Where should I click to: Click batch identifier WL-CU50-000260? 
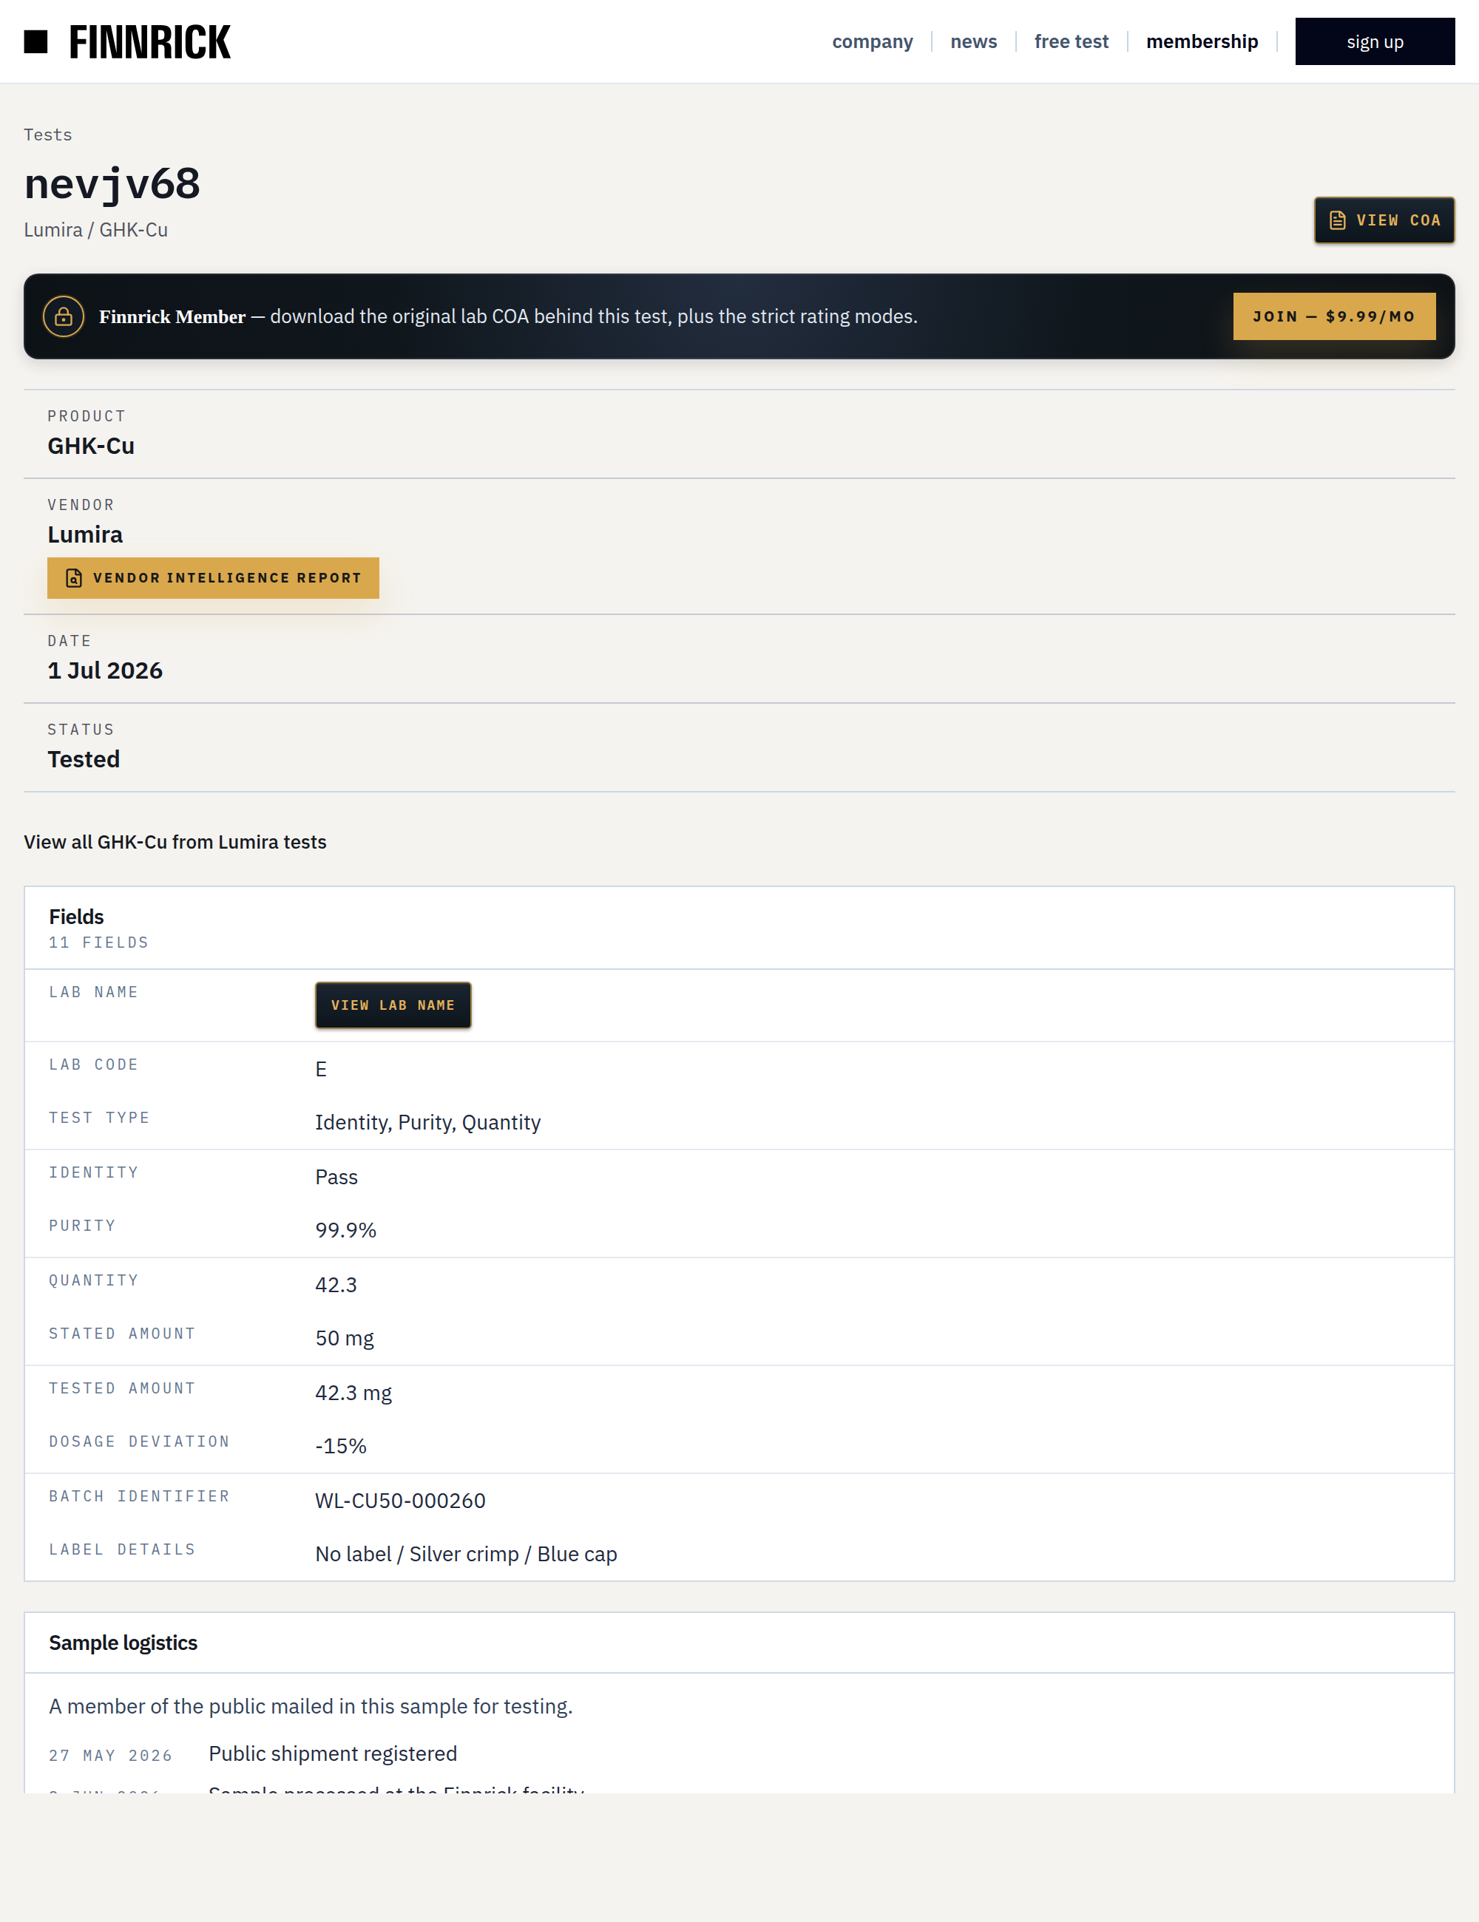click(x=401, y=1501)
